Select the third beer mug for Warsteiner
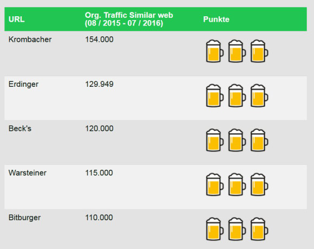 tap(259, 184)
